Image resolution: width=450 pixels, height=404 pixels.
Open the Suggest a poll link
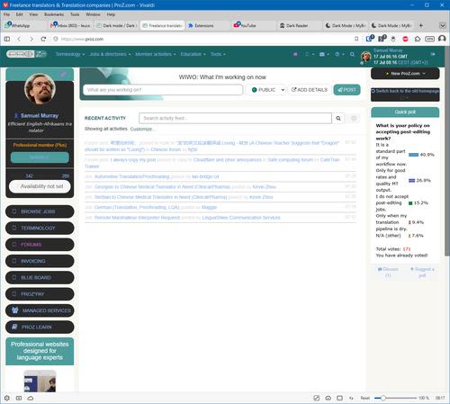tap(422, 272)
